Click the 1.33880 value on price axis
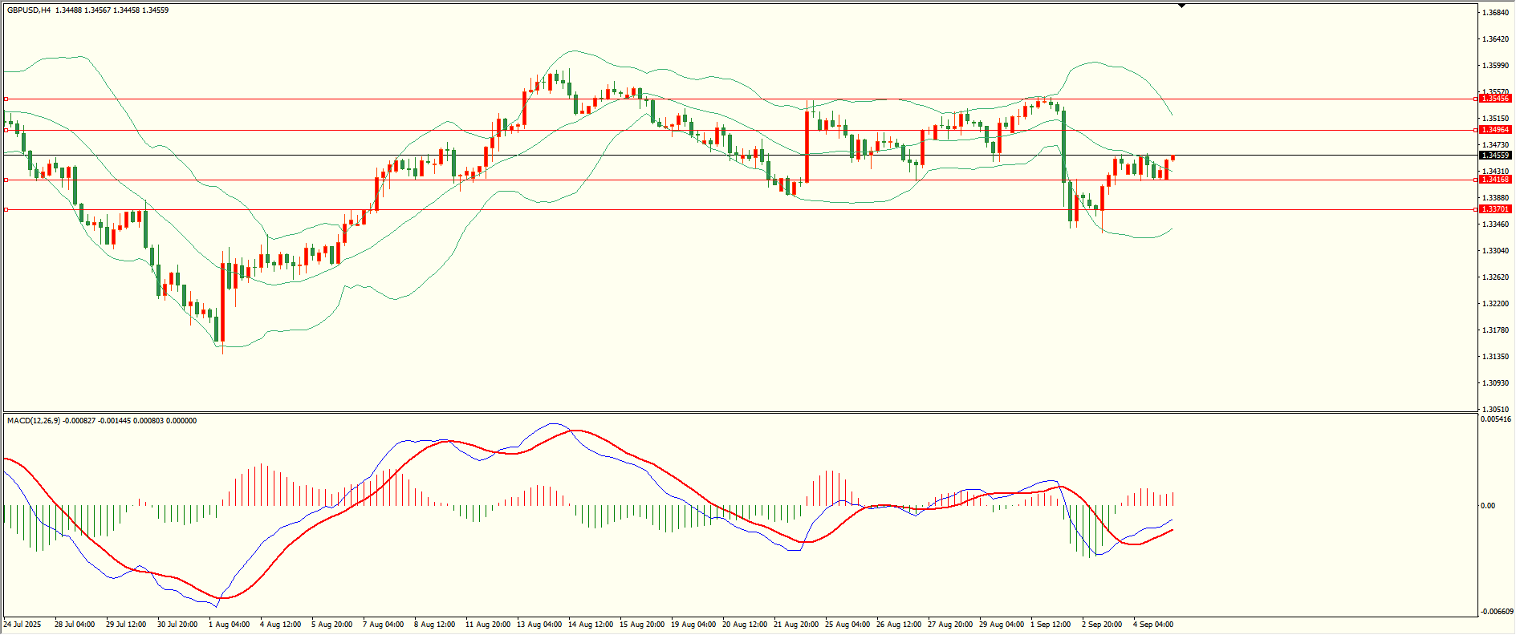This screenshot has height=635, width=1516. pyautogui.click(x=1497, y=198)
